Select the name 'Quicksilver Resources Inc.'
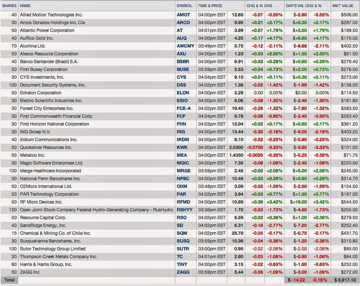 [x=46, y=147]
